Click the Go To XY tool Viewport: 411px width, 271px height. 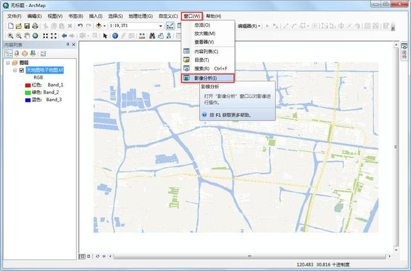pos(169,36)
